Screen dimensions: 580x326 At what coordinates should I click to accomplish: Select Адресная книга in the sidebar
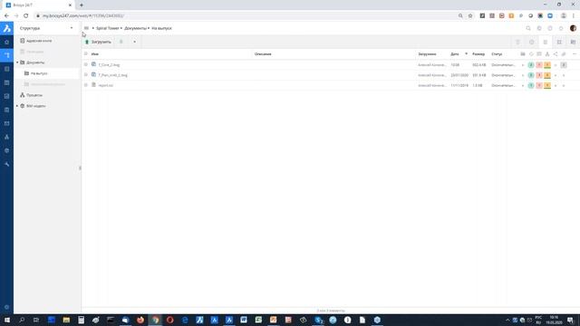39,41
